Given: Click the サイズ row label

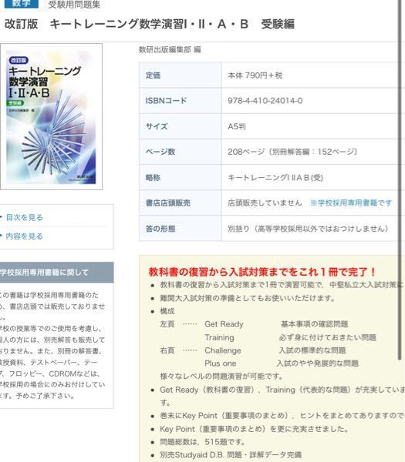Looking at the screenshot, I should click(157, 127).
